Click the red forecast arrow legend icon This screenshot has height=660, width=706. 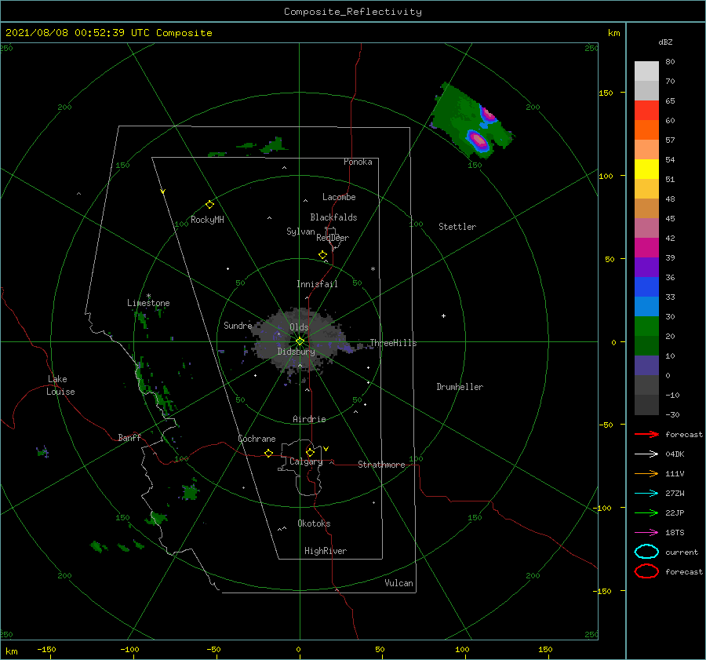pyautogui.click(x=646, y=434)
